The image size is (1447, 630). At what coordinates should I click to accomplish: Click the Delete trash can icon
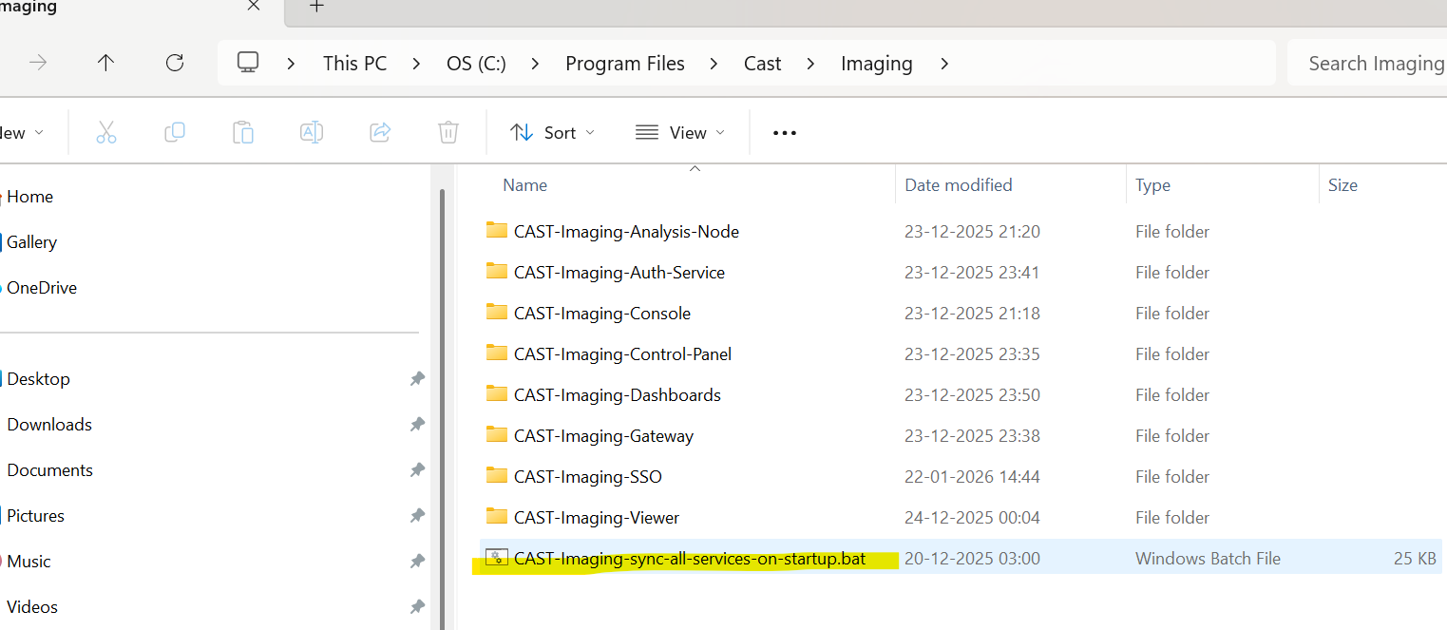tap(448, 133)
